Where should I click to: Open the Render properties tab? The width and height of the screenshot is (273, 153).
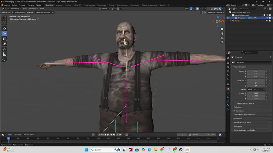coord(228,63)
